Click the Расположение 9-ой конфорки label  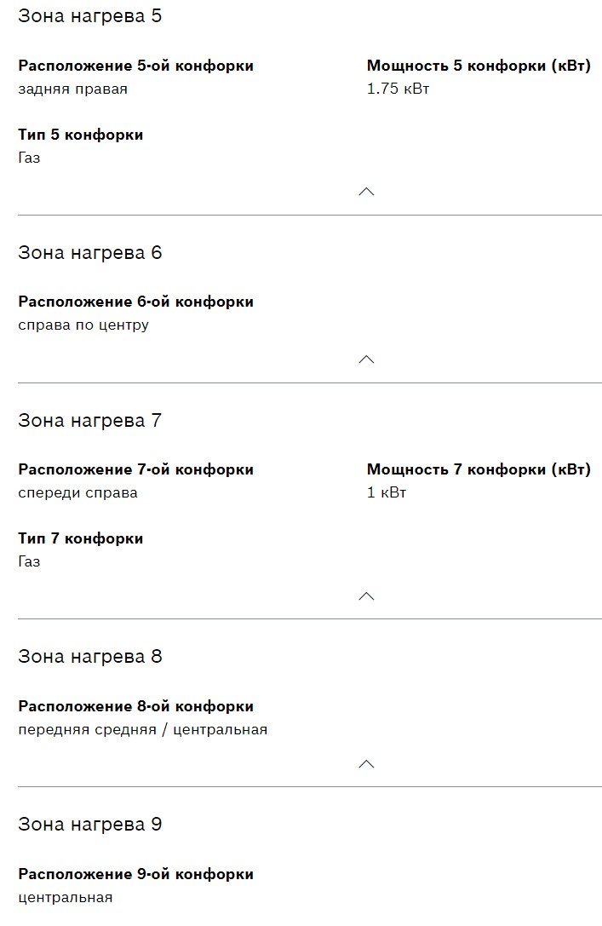135,874
